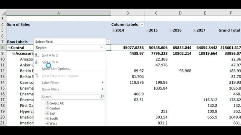Click cell value 64054.3442

click(x=207, y=48)
